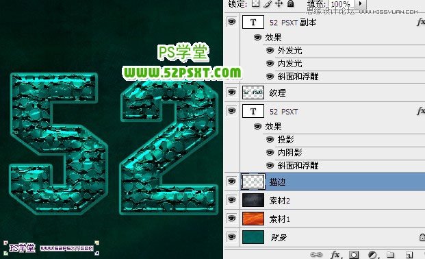
Task: Hide the 52 PSXT 副本 layer
Action: tap(231, 22)
